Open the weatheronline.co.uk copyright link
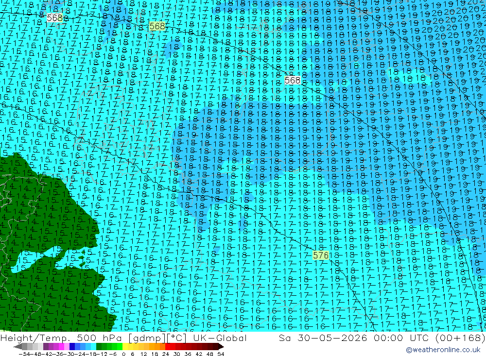Viewport: 486px width, 356px height. tap(443, 350)
